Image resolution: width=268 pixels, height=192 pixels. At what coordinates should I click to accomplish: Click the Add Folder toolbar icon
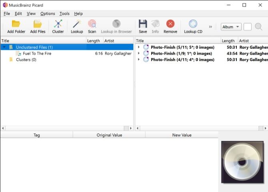coord(16,24)
